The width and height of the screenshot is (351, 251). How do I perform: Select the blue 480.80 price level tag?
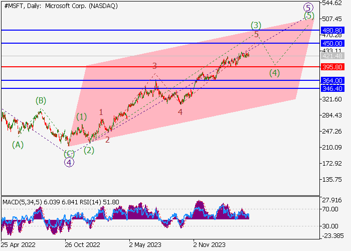(332, 30)
